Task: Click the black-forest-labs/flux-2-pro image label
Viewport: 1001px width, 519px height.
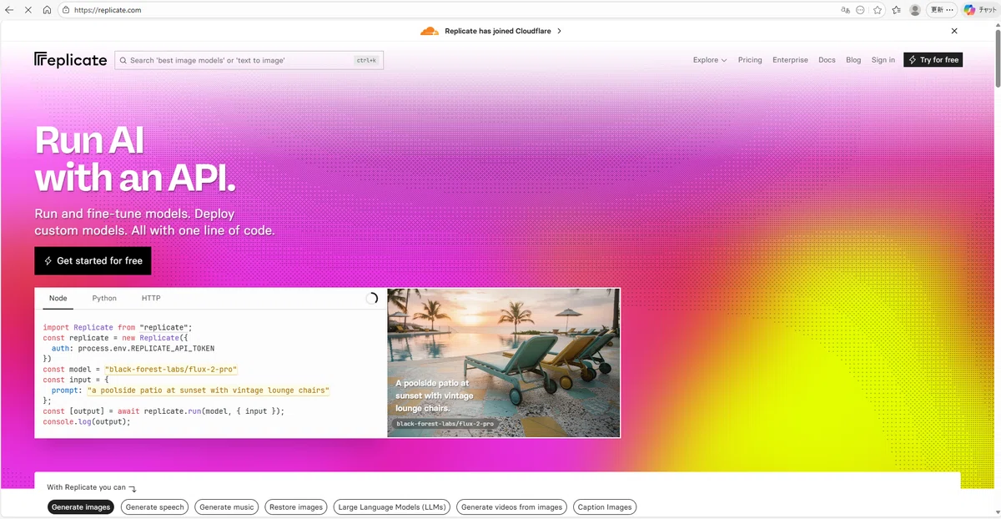Action: (445, 424)
